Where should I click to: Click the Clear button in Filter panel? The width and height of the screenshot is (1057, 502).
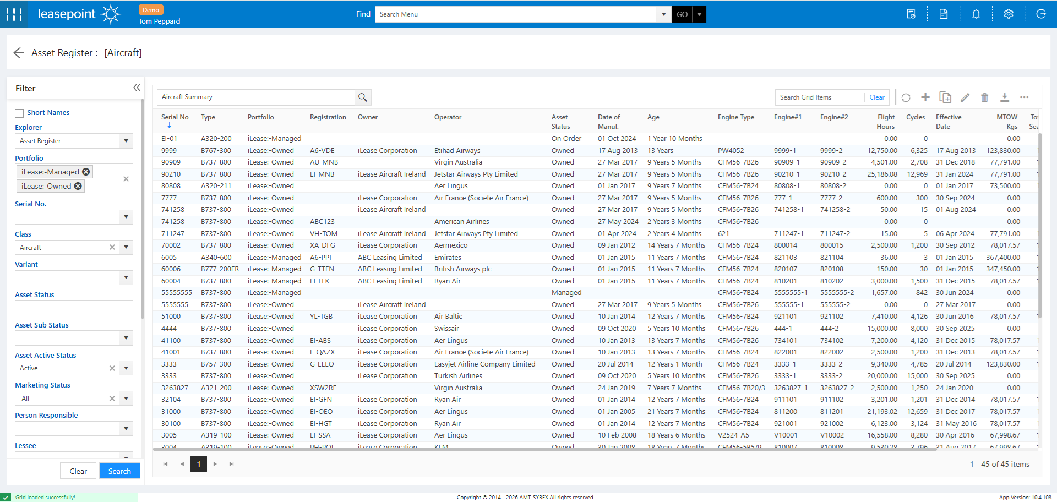[78, 471]
